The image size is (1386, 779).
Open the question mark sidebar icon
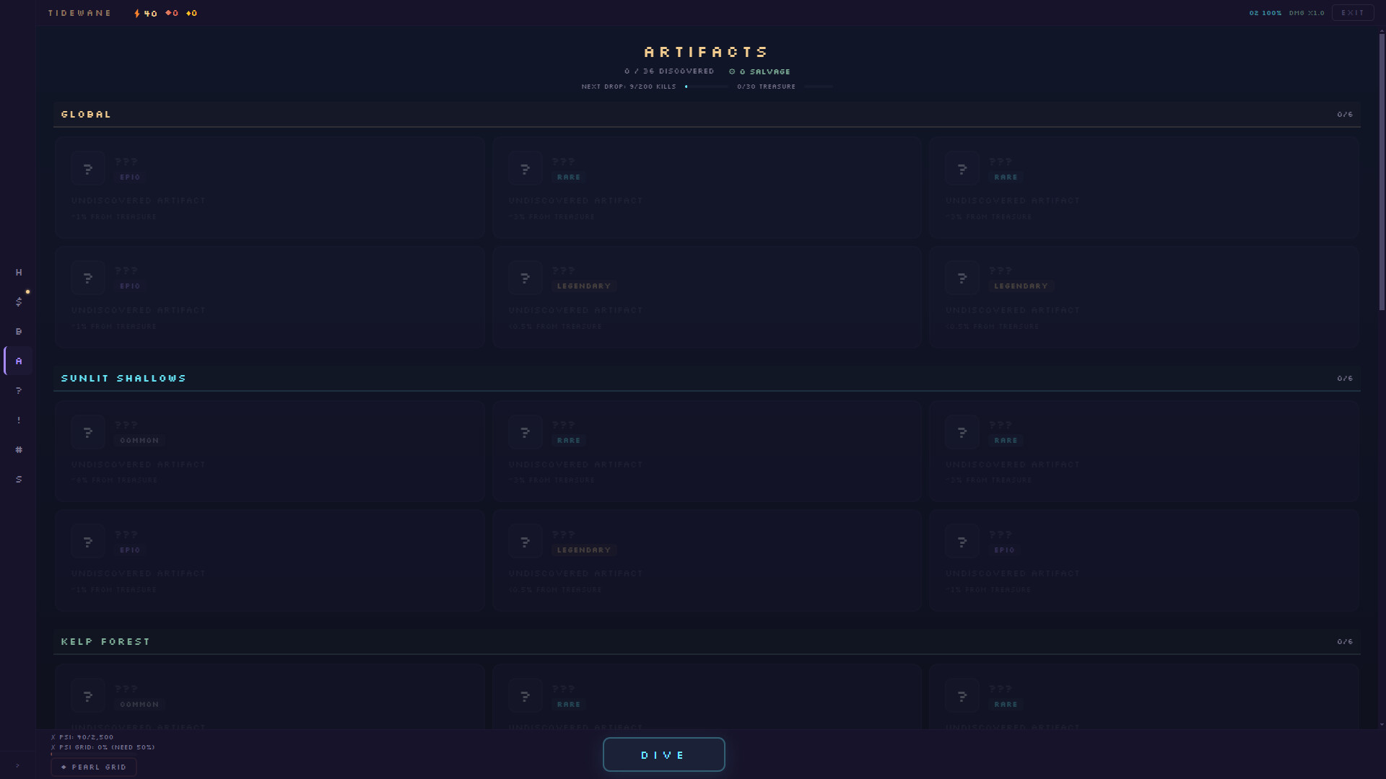tap(19, 390)
